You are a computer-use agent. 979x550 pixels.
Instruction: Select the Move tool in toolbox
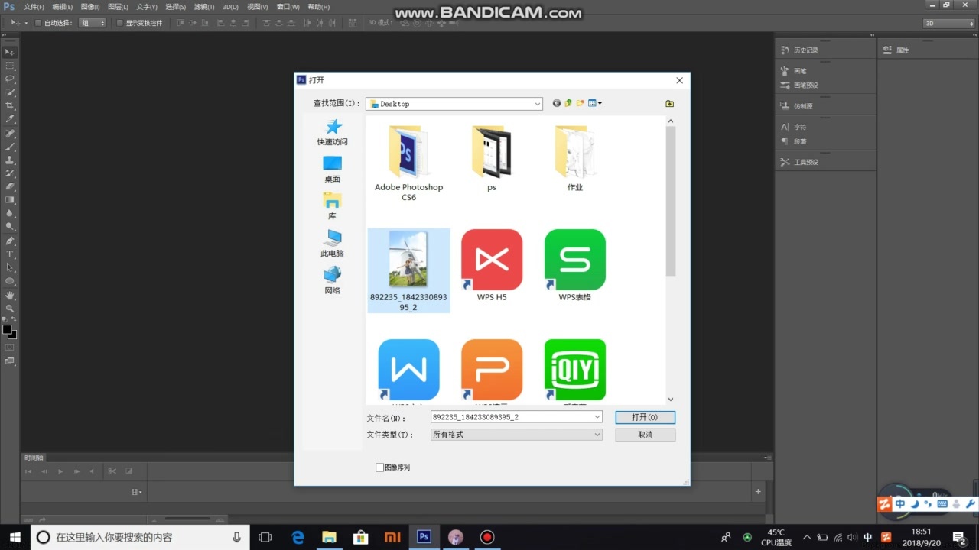10,52
